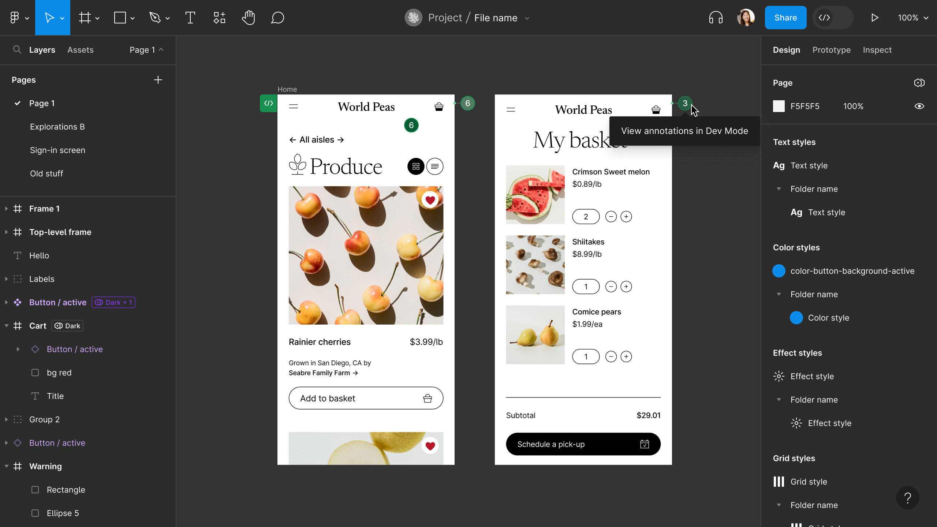
Task: Collapse the Folder name under Color styles
Action: (x=779, y=294)
